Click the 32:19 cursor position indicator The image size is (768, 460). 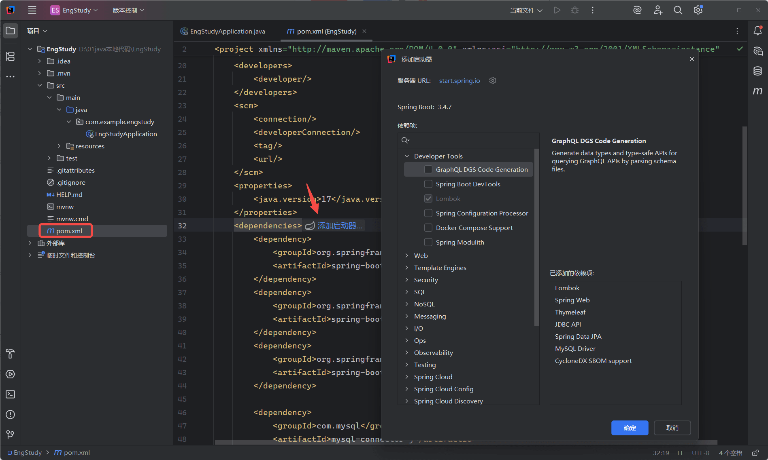coord(661,453)
